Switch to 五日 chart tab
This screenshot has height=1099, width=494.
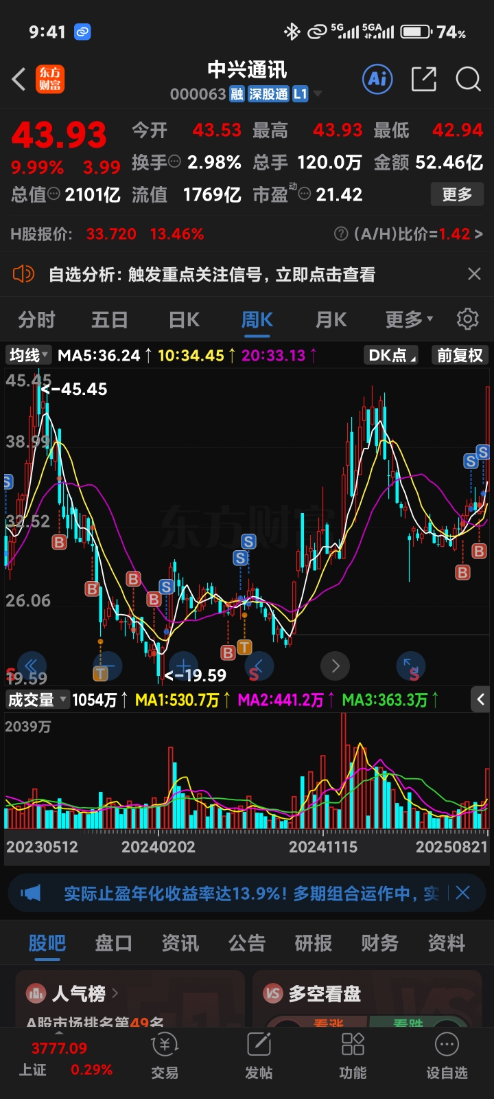tap(110, 319)
